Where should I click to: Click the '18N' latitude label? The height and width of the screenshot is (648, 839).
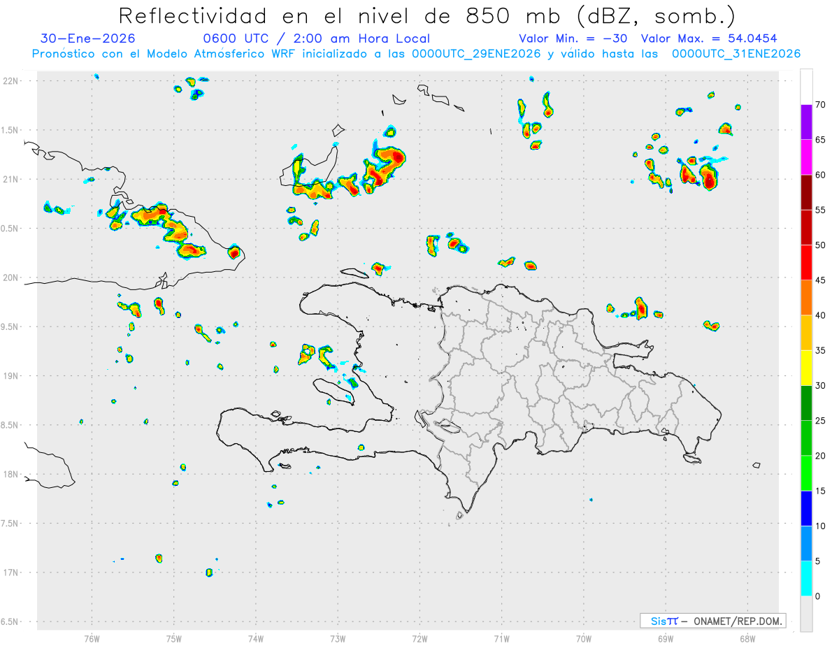tap(11, 474)
